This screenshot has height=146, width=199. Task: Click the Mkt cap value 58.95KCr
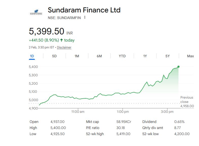click(x=124, y=122)
